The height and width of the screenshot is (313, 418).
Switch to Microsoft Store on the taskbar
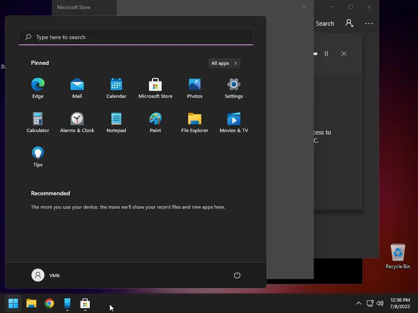pos(85,303)
